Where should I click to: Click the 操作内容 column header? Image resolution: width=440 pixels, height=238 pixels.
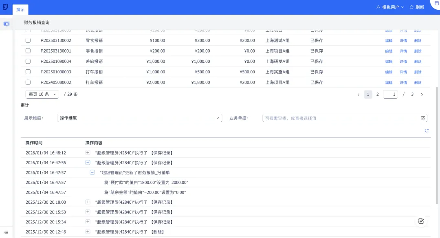coord(94,143)
